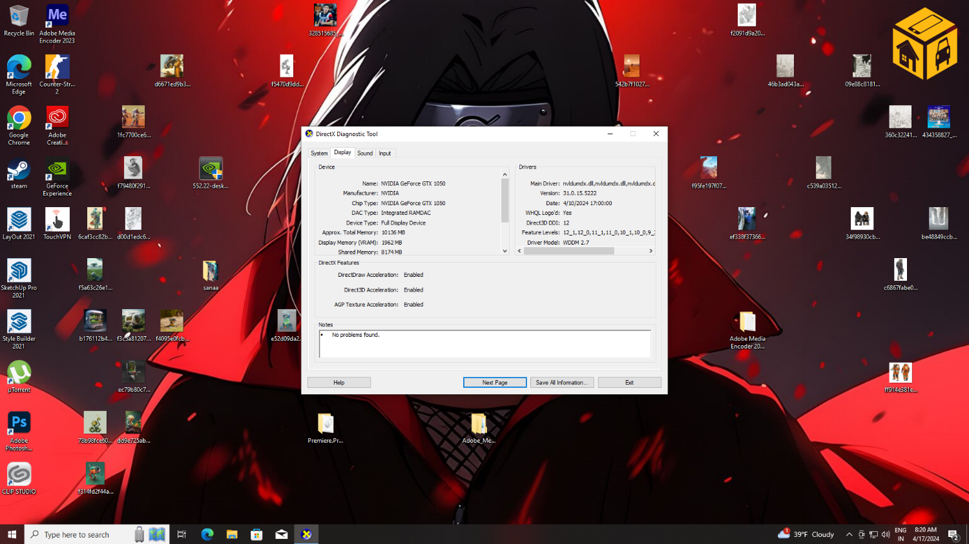
Task: Select the ff914e381e... image file
Action: [901, 377]
